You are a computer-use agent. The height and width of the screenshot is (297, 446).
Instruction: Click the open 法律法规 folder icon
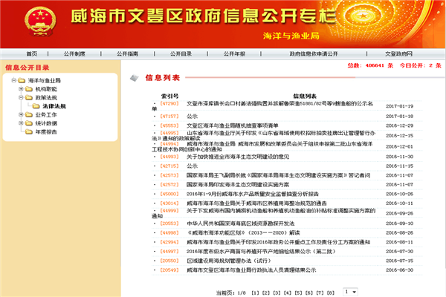coord(36,106)
